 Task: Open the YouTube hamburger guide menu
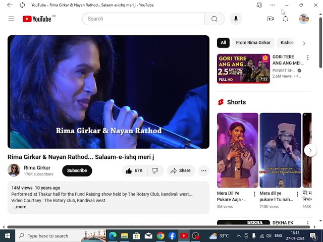(11, 19)
